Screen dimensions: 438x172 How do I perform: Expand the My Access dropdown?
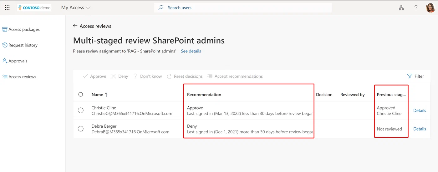tap(76, 7)
